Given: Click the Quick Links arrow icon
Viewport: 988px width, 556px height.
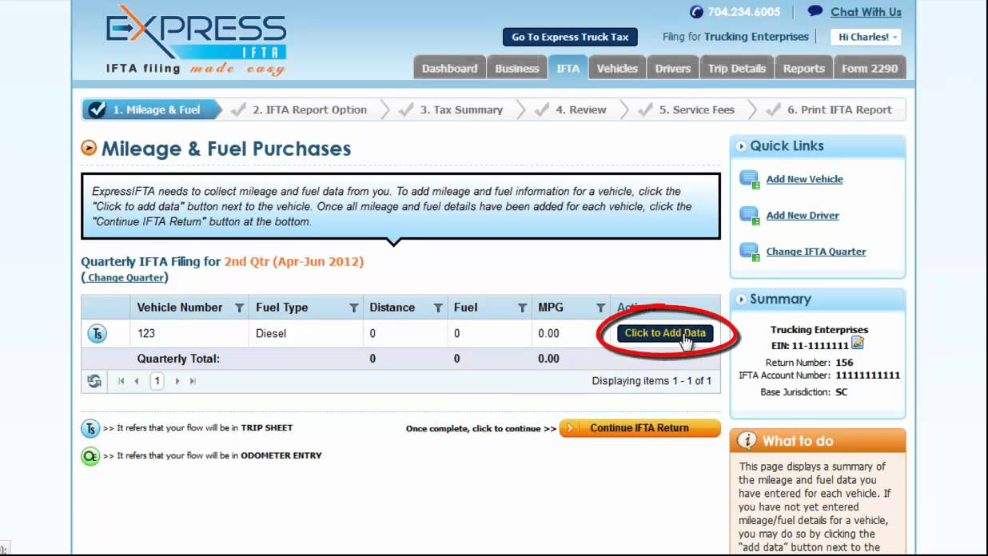Looking at the screenshot, I should point(741,146).
